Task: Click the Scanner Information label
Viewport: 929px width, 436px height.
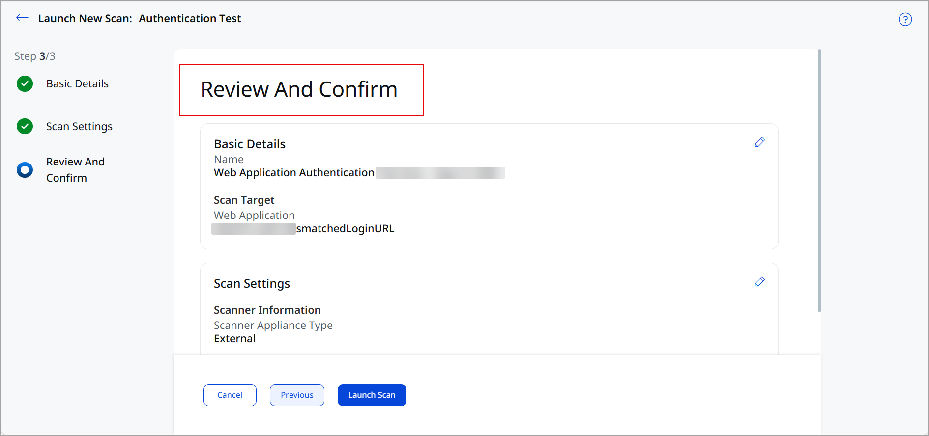Action: coord(267,310)
